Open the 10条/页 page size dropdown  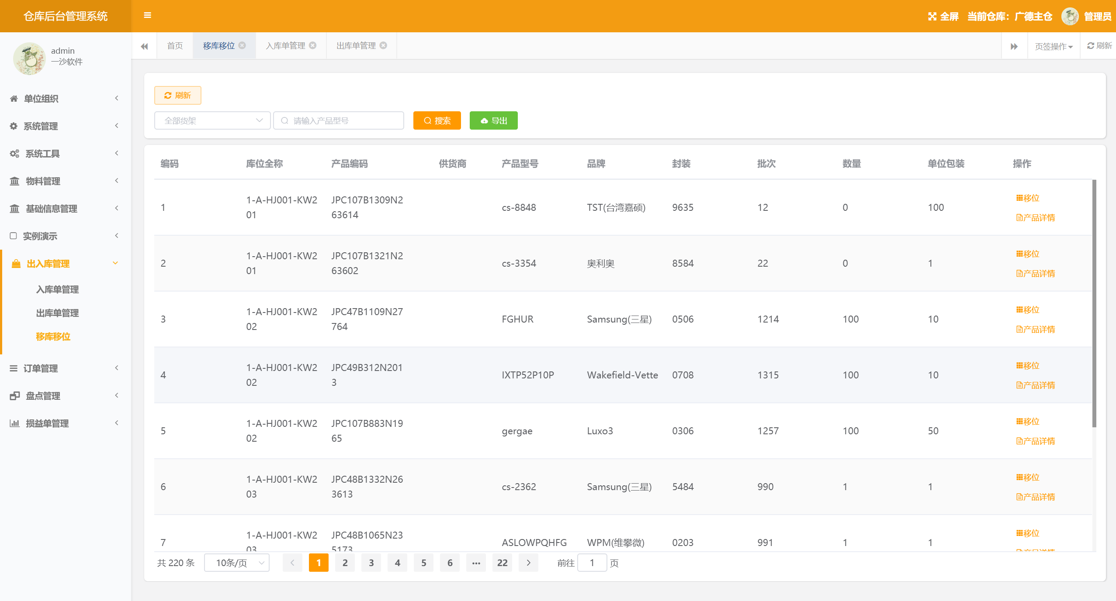237,563
